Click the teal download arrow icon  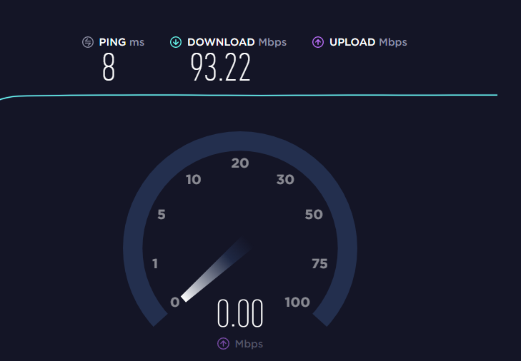176,42
